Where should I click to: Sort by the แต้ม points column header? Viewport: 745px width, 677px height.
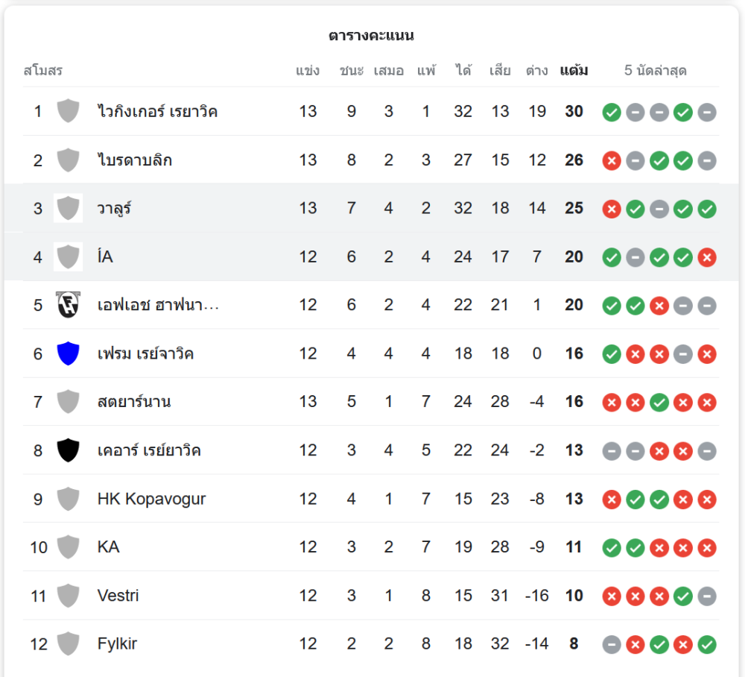point(574,71)
